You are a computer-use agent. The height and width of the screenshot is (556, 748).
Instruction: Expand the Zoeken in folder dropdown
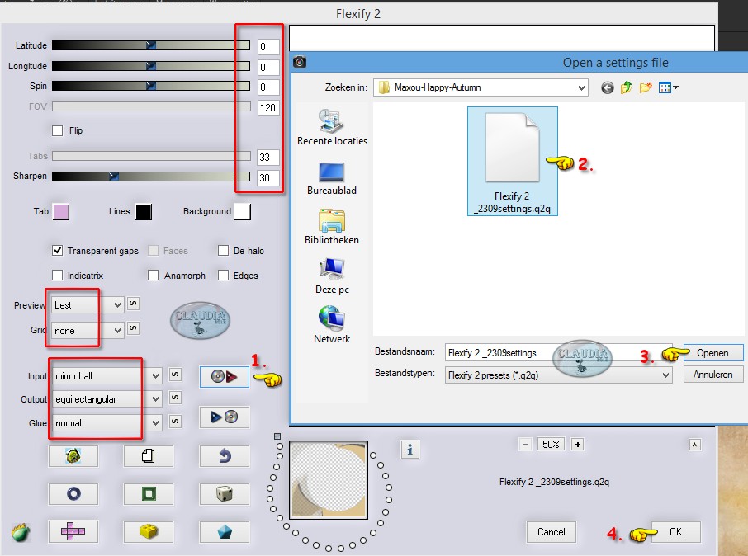pyautogui.click(x=481, y=87)
